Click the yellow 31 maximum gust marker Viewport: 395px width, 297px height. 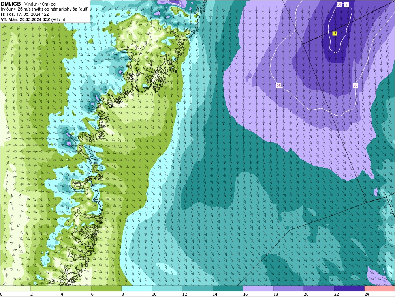335,33
